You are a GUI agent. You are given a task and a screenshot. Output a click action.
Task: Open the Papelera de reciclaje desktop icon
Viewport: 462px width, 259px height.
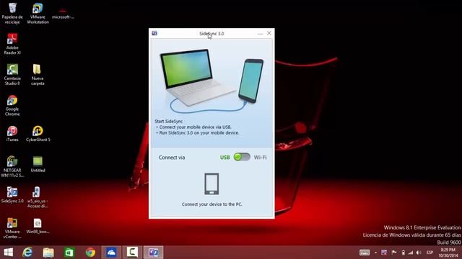[x=12, y=13]
